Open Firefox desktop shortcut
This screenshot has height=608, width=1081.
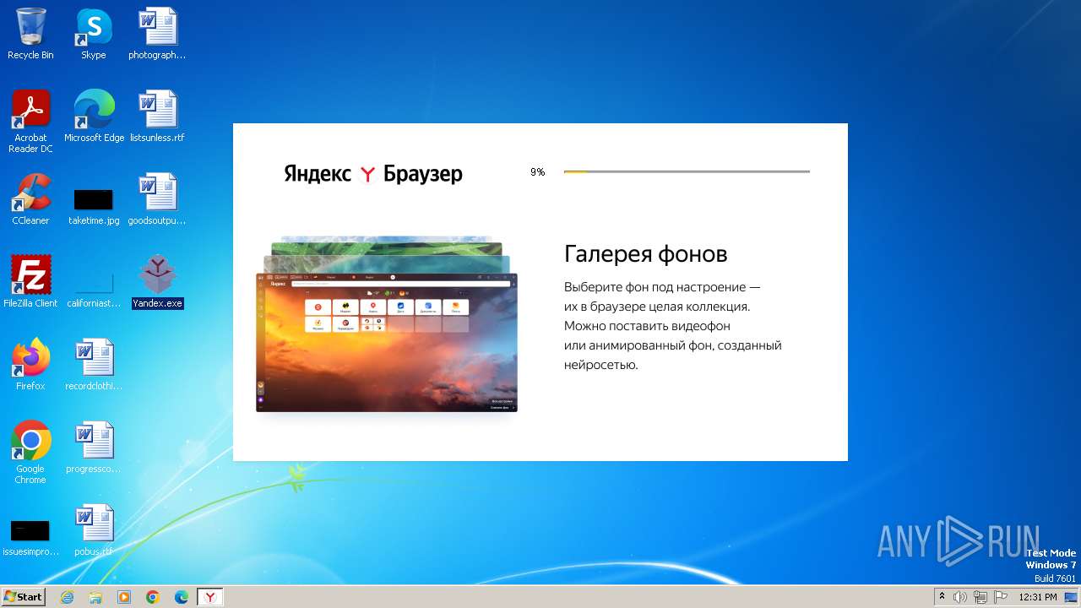(30, 365)
